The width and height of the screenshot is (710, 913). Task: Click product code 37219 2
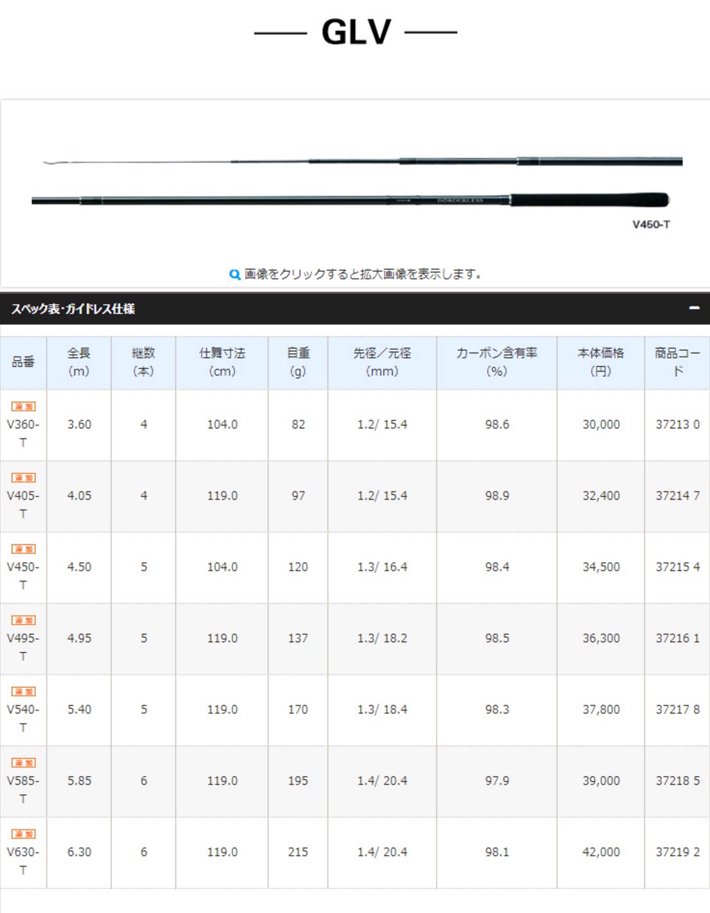pyautogui.click(x=677, y=852)
